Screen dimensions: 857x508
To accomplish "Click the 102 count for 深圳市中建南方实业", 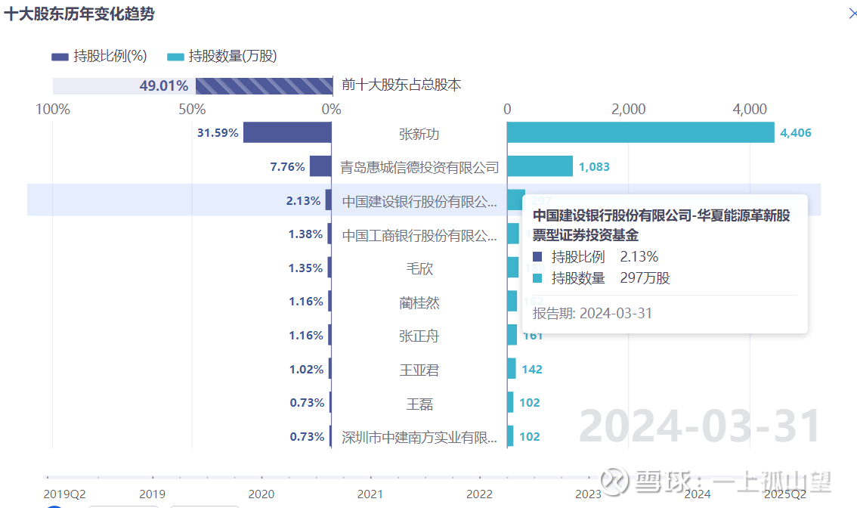I will pyautogui.click(x=530, y=436).
